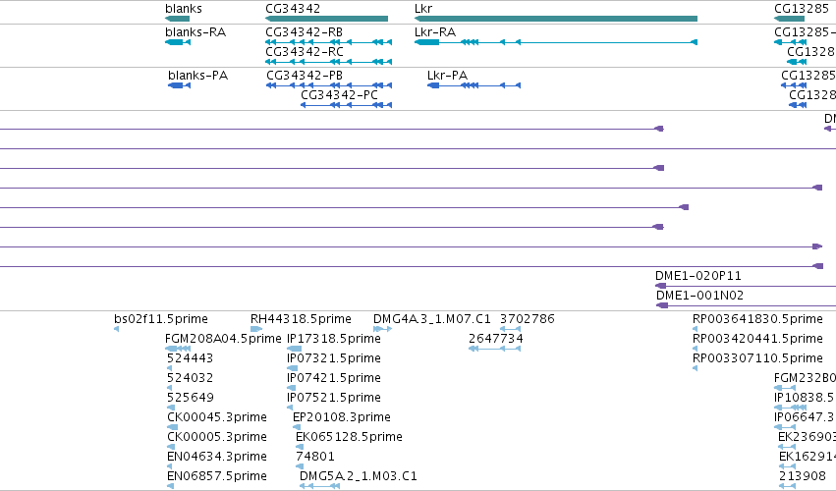Click the bs02f11.5prime EST label
This screenshot has height=491, width=836.
coord(161,319)
